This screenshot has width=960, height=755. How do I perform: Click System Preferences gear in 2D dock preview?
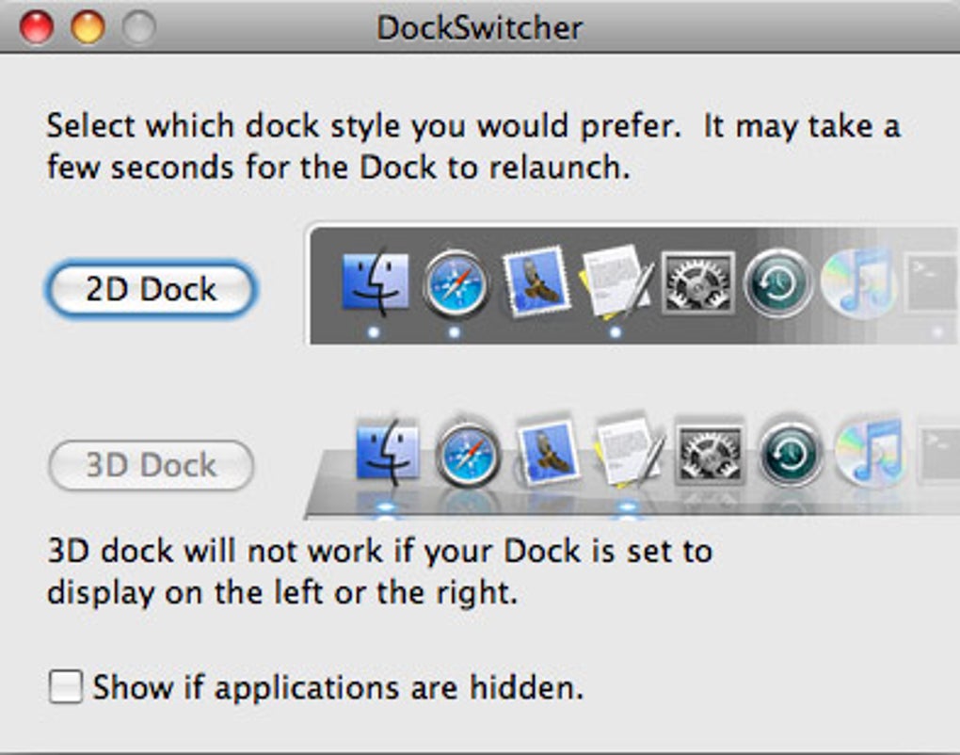697,281
